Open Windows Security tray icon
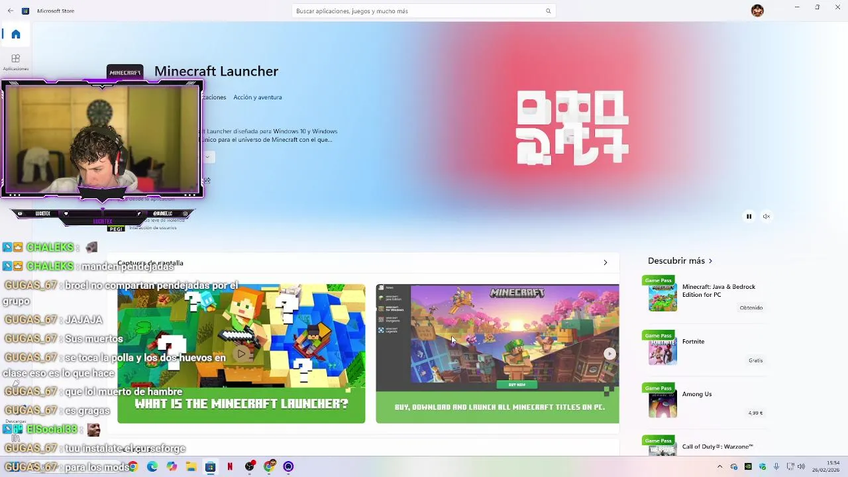This screenshot has height=477, width=848. click(763, 466)
